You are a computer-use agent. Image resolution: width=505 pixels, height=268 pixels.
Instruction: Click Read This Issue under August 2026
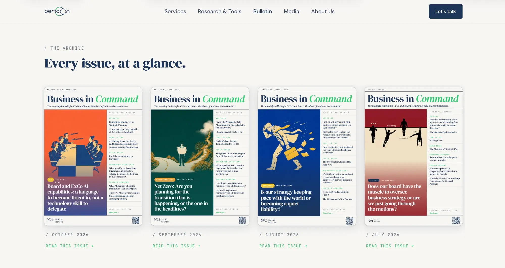click(x=283, y=246)
